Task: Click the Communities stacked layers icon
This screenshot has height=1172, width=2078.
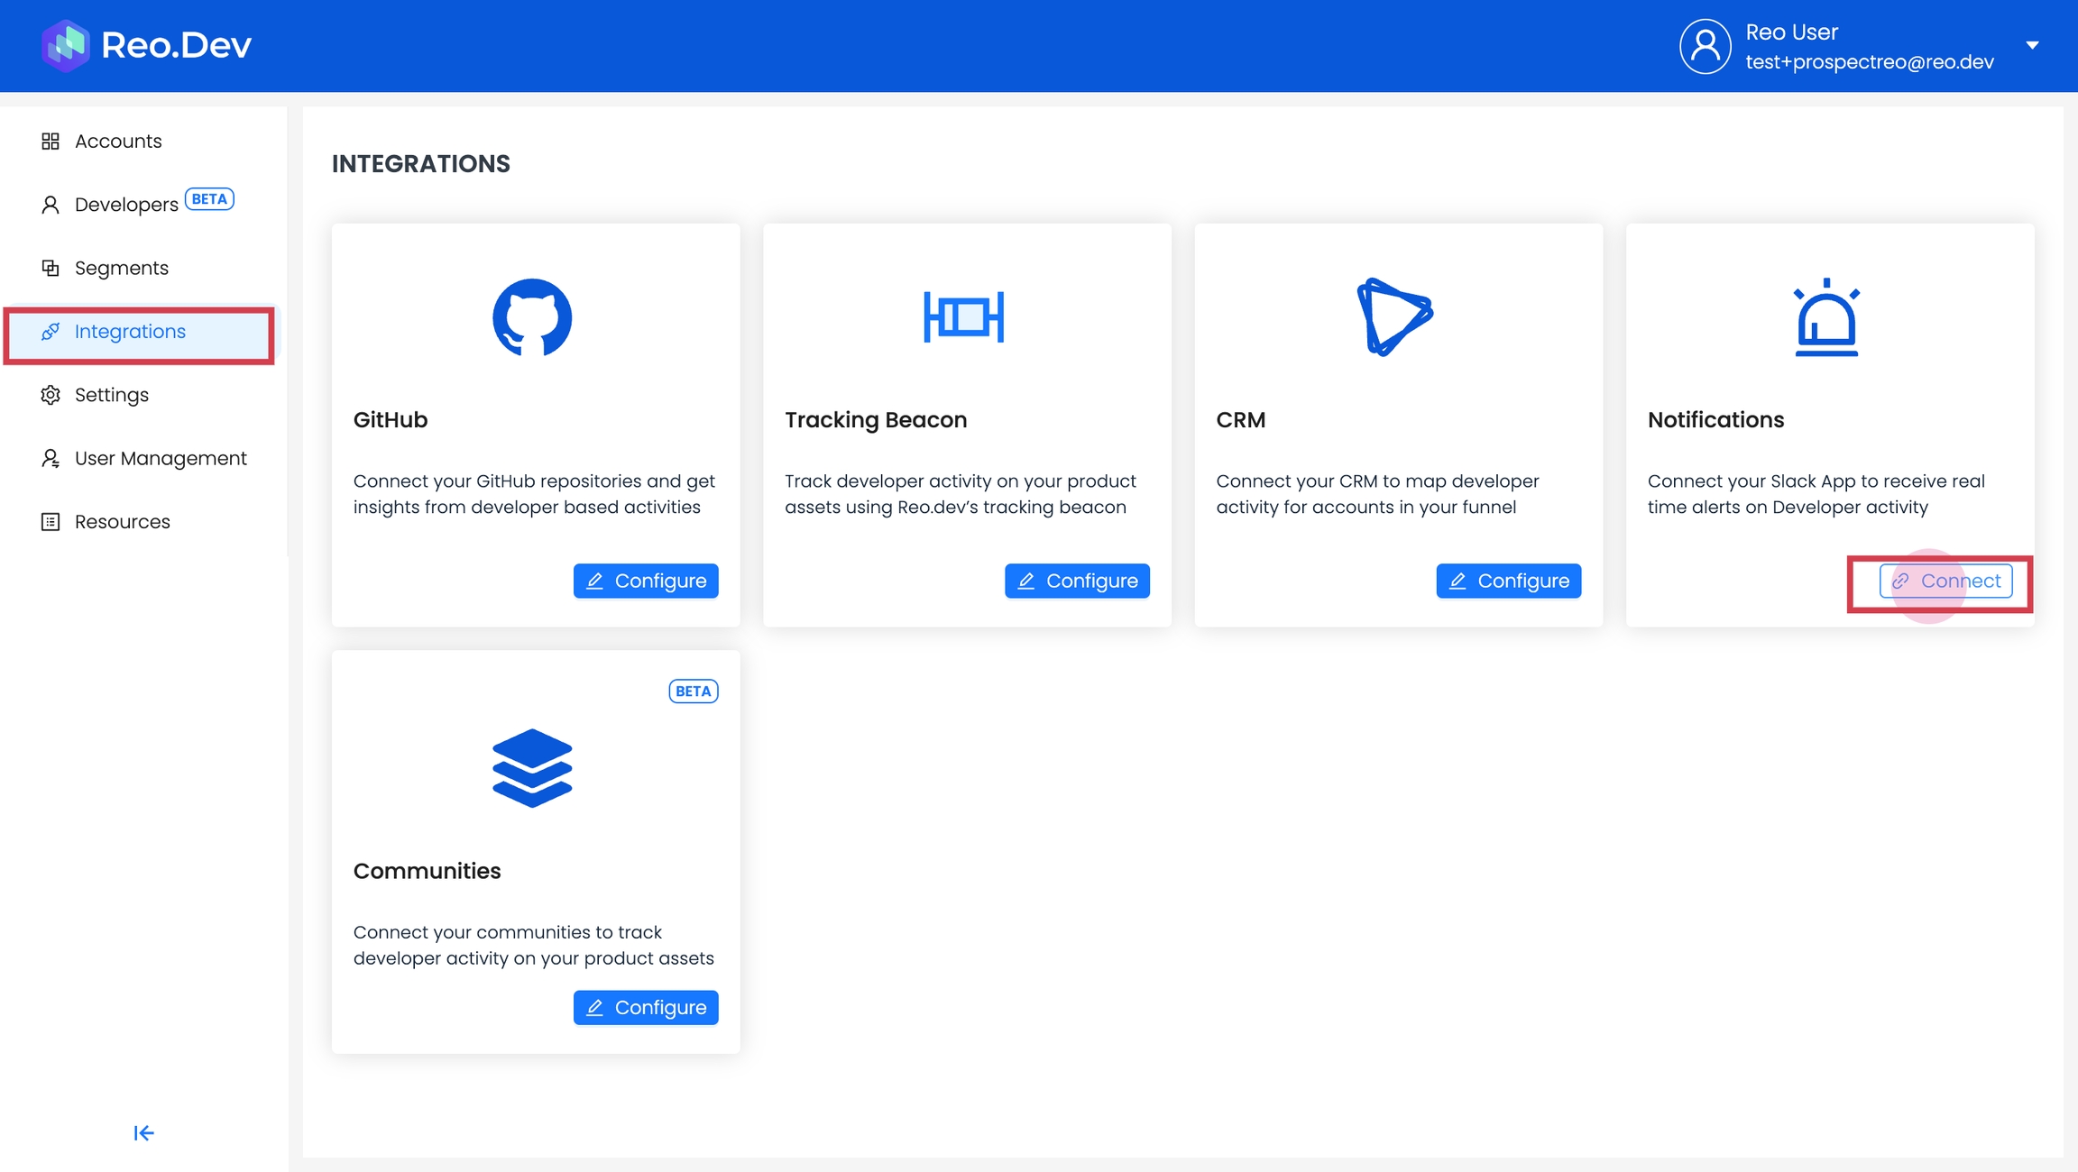Action: tap(532, 768)
